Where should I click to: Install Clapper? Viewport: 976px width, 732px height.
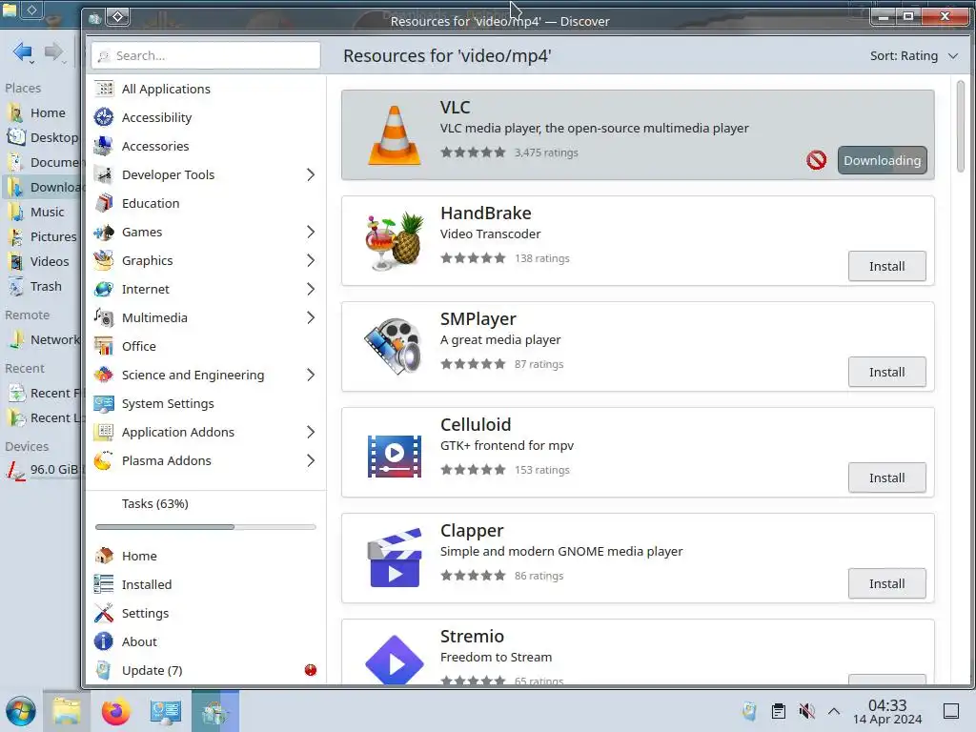(886, 584)
